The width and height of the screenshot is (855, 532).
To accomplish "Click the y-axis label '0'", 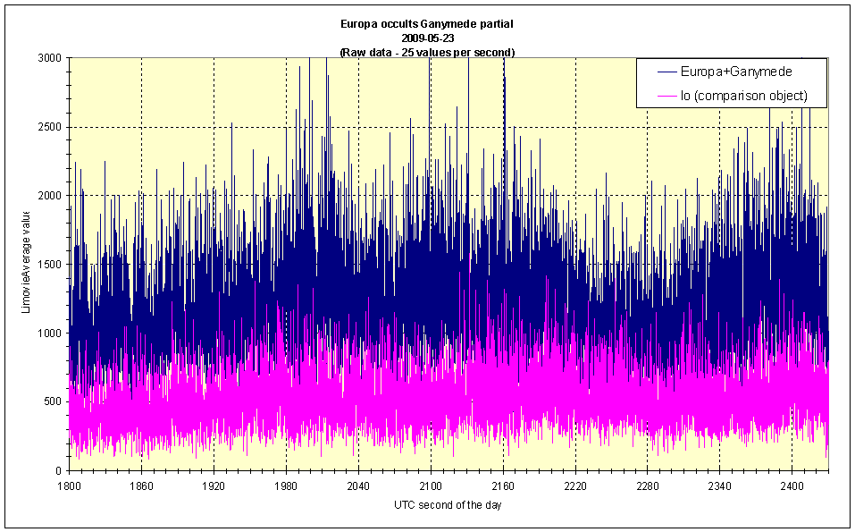I will tap(58, 471).
